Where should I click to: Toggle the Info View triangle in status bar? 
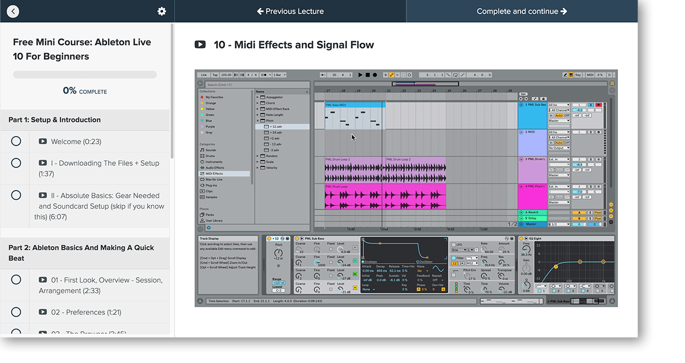point(201,301)
